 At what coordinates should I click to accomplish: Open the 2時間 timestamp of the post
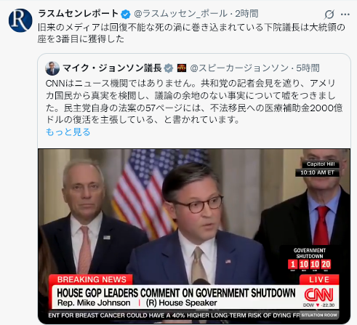246,14
